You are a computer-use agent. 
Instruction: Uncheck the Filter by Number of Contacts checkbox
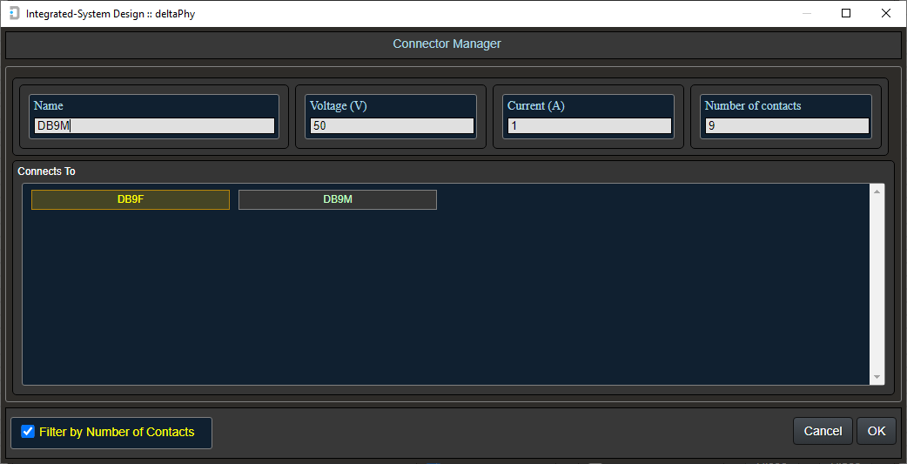(x=28, y=432)
